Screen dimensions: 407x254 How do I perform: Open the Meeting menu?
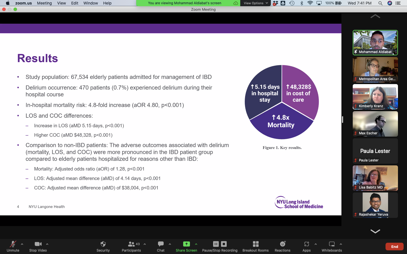click(44, 3)
